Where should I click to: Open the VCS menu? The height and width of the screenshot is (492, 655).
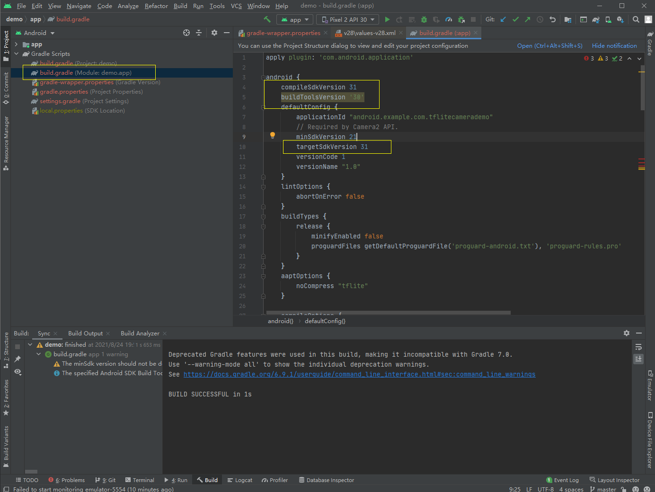click(x=236, y=6)
